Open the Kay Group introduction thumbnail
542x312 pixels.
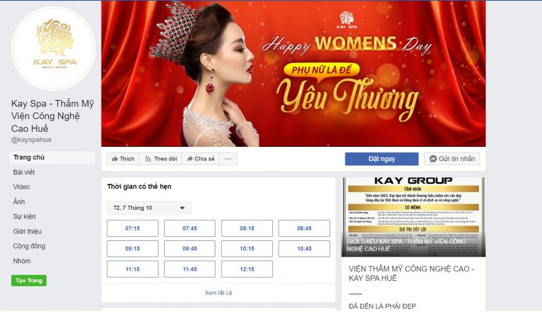point(413,217)
